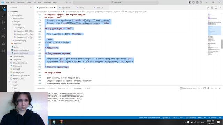
Task: Open CHANGELOG.md in explorer
Action: [x=20, y=63]
